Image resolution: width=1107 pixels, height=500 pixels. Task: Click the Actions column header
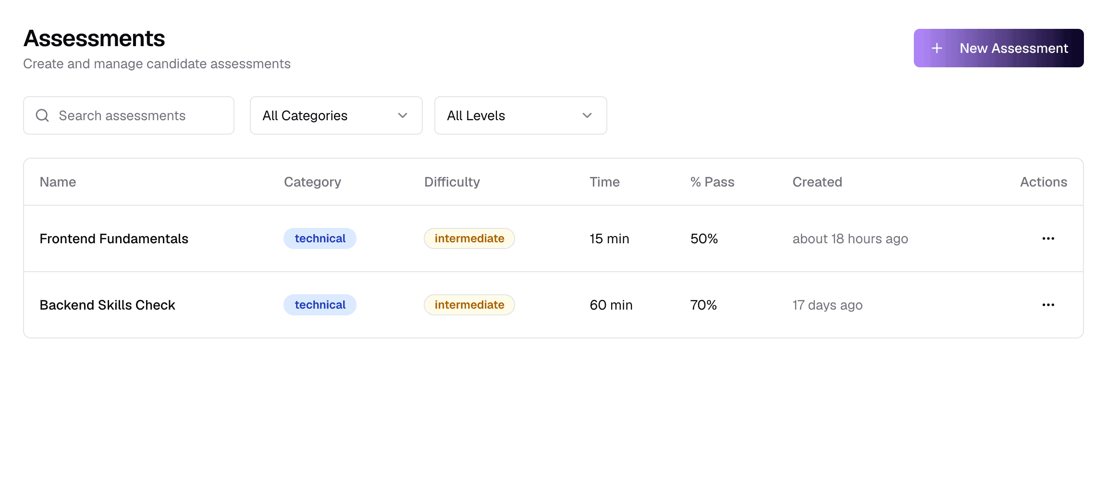(1044, 182)
